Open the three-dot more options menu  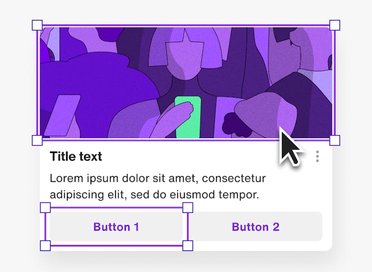pyautogui.click(x=317, y=157)
